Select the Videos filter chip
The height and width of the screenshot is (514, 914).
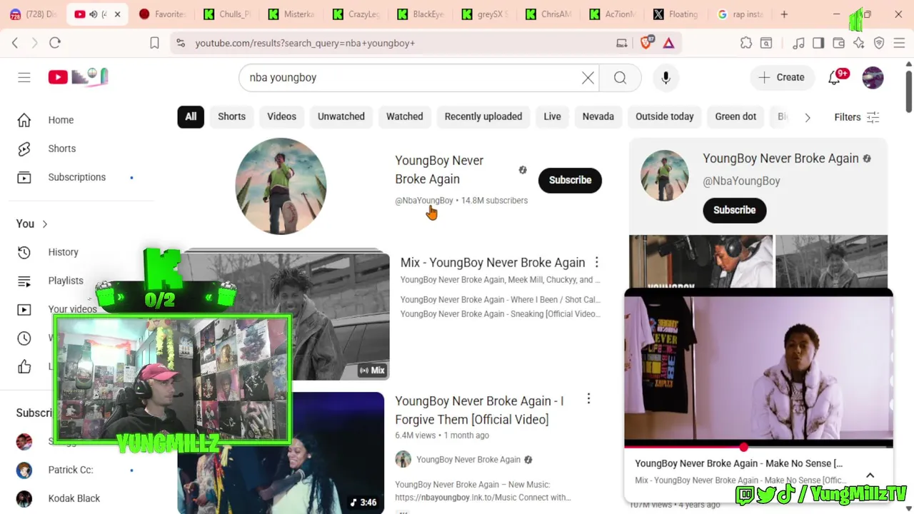click(x=281, y=116)
